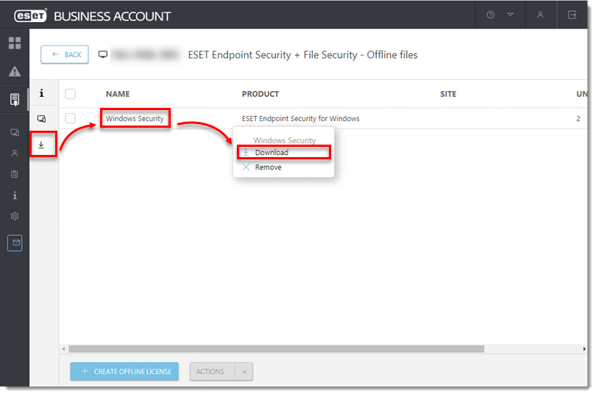Viewport: 596px width, 395px height.
Task: Click the CREATE OFFLINE LICENSE button
Action: point(124,372)
